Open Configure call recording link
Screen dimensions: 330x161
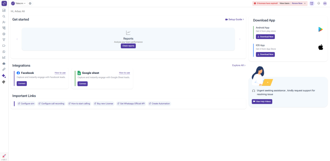pos(52,103)
